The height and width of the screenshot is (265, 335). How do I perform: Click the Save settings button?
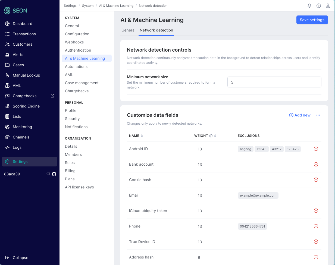coord(312,20)
